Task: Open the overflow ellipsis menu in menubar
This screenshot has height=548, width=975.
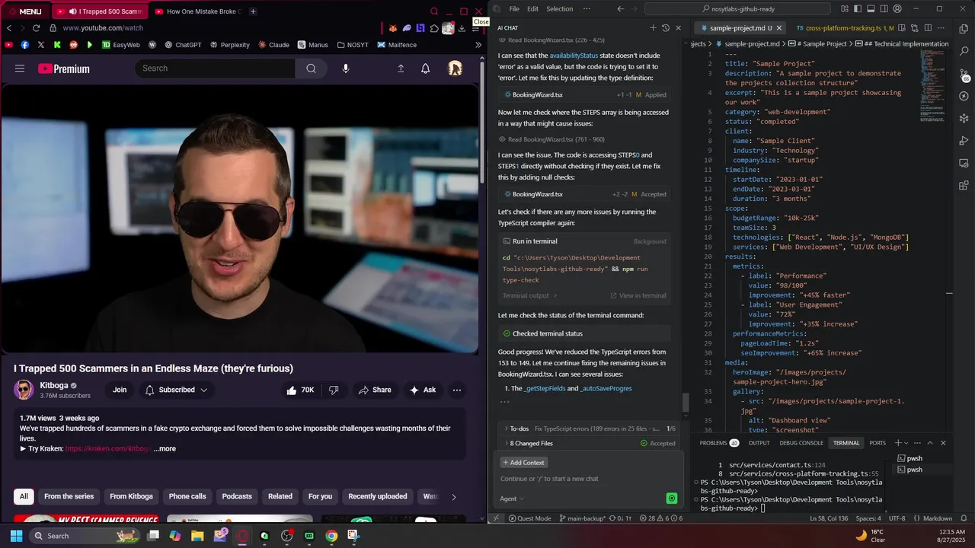Action: tap(586, 9)
